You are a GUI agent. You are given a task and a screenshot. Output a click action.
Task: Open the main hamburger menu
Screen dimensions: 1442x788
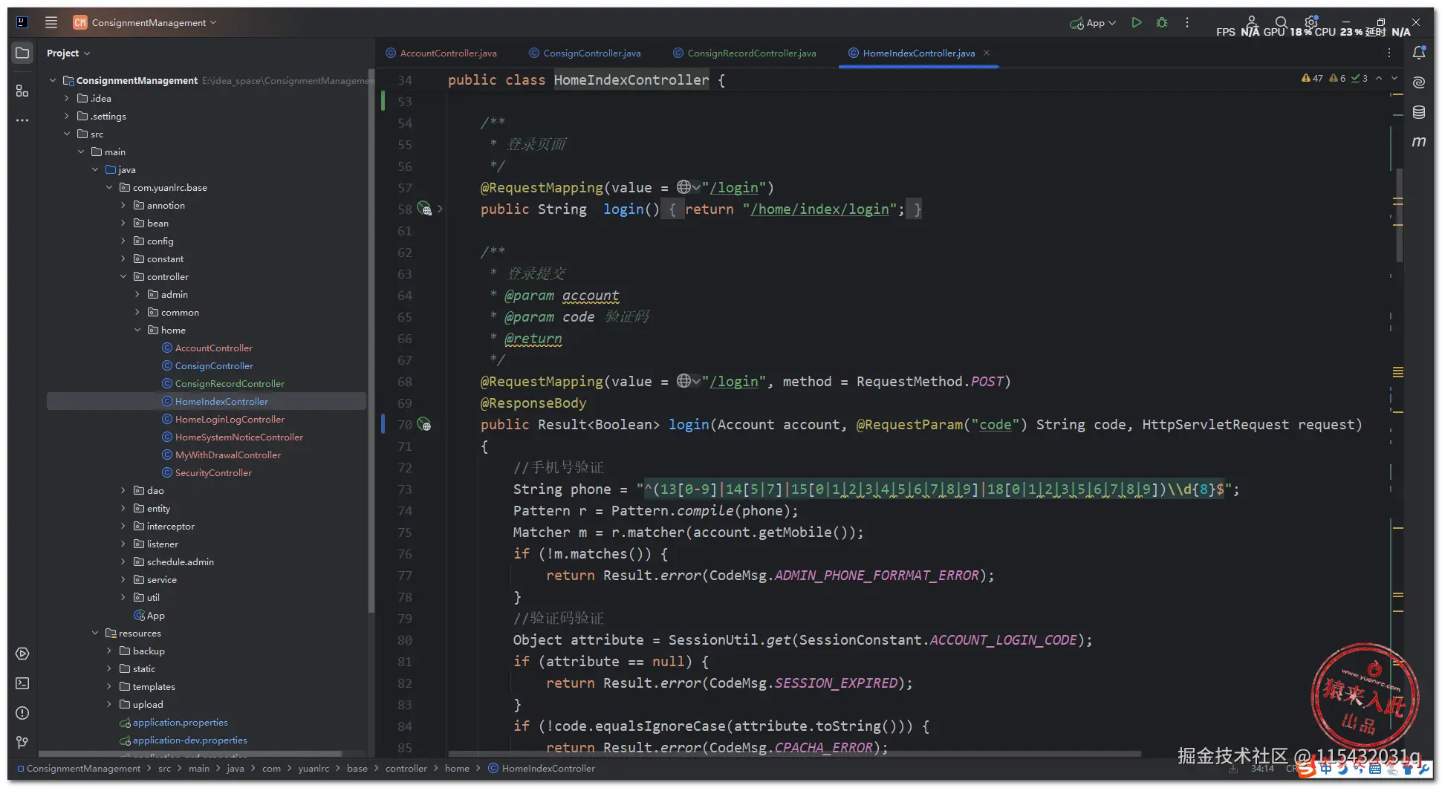51,22
